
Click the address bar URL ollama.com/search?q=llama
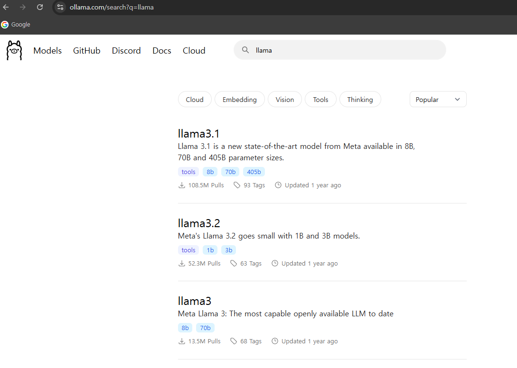112,7
